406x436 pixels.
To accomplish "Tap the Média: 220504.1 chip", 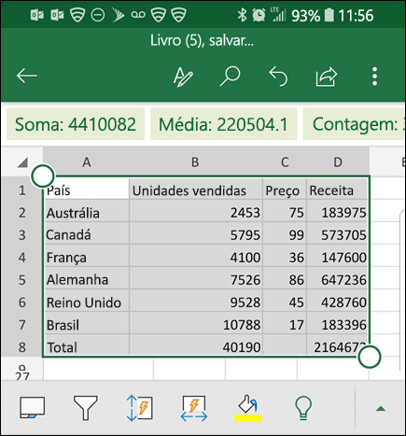I will tap(223, 124).
